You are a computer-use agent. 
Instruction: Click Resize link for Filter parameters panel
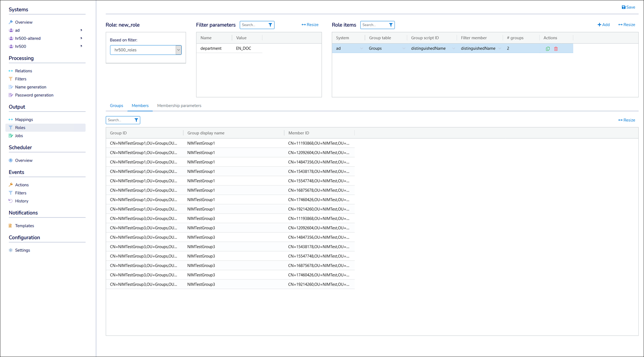(310, 25)
